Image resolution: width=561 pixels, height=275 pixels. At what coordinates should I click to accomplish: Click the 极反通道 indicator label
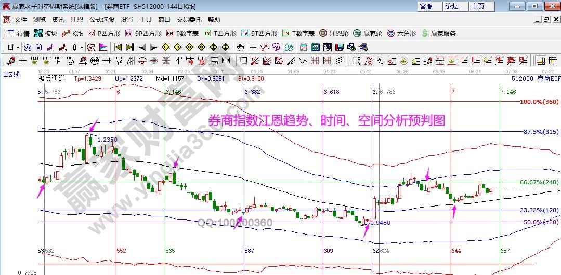click(51, 78)
